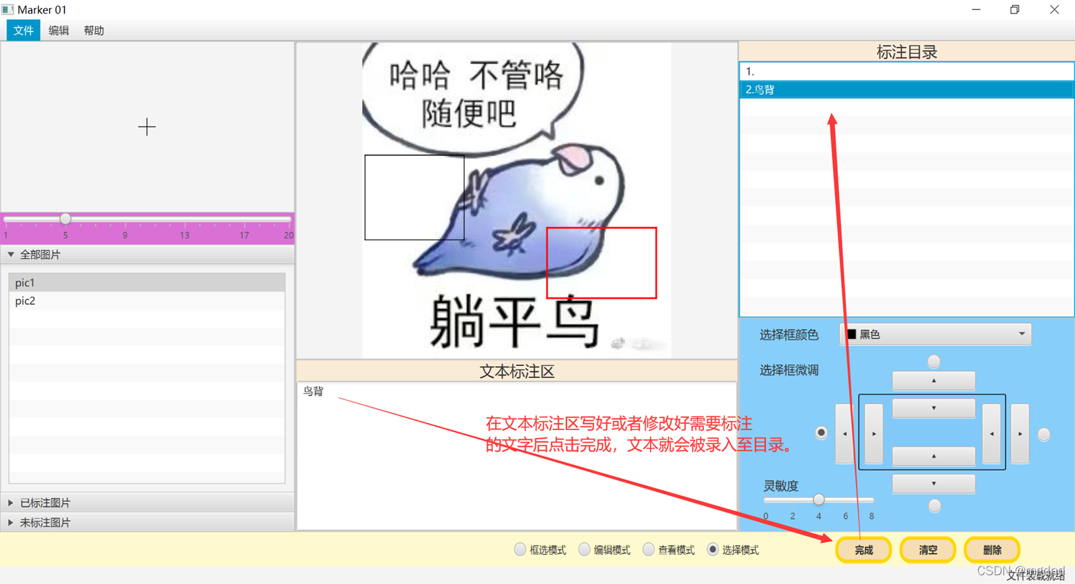The height and width of the screenshot is (584, 1075).
Task: Select the radio button below the fine-tune arrows
Action: click(934, 506)
